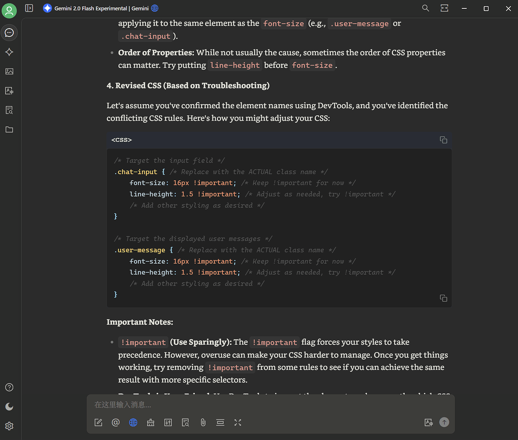Click the '(Use Sparingly):' bold text
This screenshot has width=518, height=440.
pyautogui.click(x=201, y=342)
